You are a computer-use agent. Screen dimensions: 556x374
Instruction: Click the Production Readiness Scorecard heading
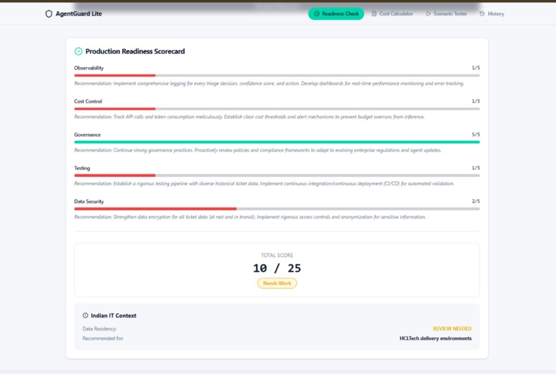point(135,52)
